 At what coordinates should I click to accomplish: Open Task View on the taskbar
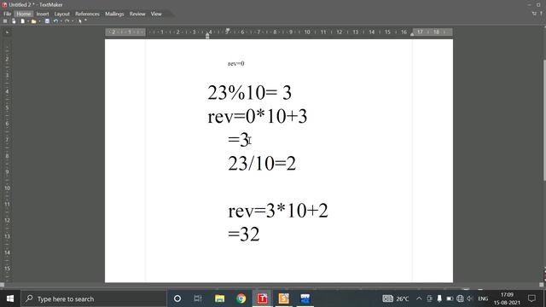(x=198, y=298)
